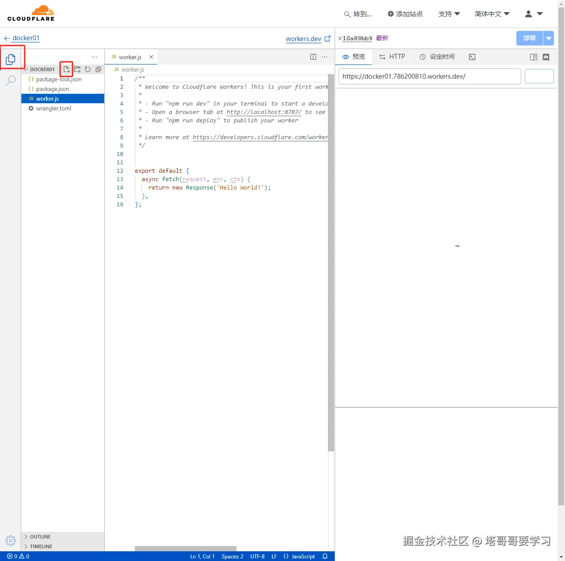Click UTF-8 encoding in status bar
The width and height of the screenshot is (565, 561).
tap(257, 556)
